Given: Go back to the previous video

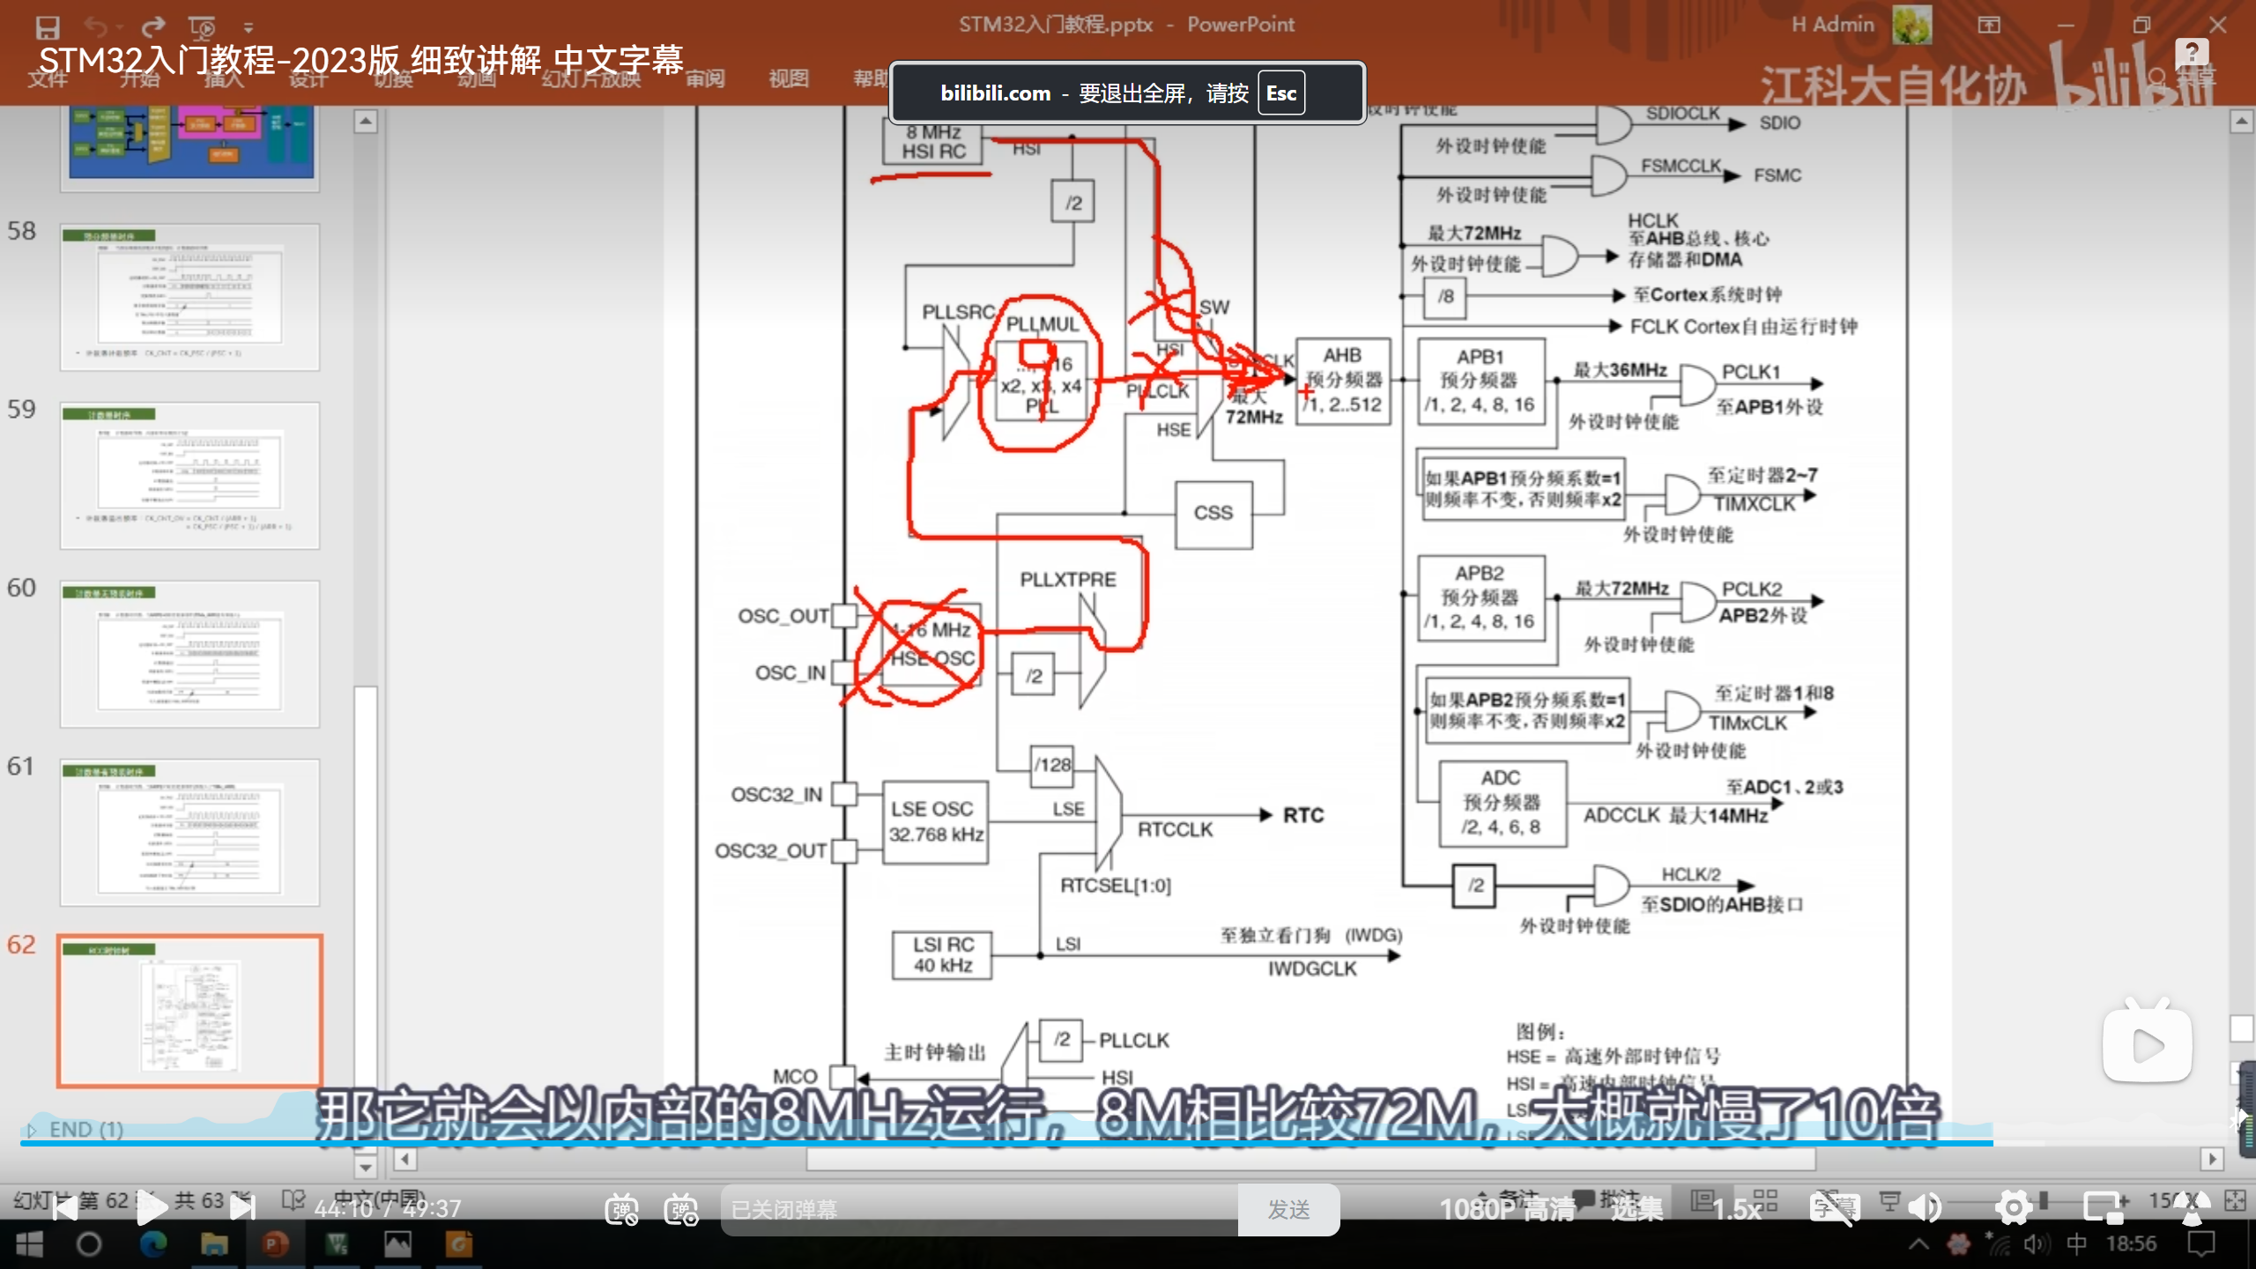Looking at the screenshot, I should [64, 1208].
